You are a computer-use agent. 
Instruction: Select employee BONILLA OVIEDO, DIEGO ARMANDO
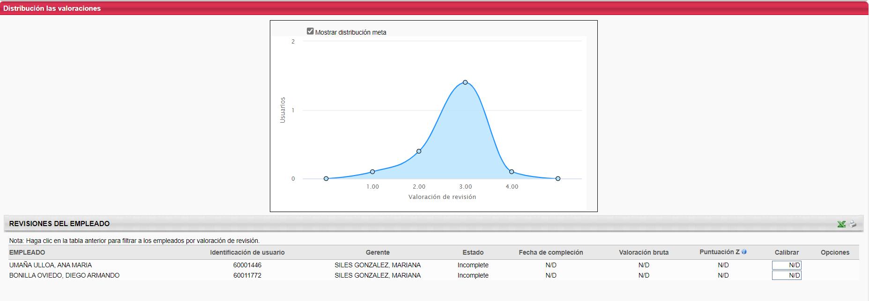64,275
